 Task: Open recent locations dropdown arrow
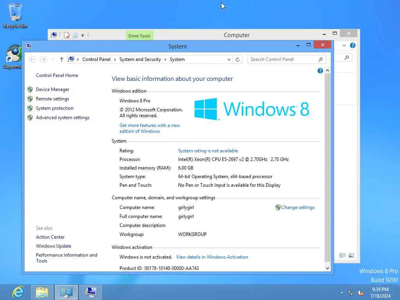(x=53, y=59)
